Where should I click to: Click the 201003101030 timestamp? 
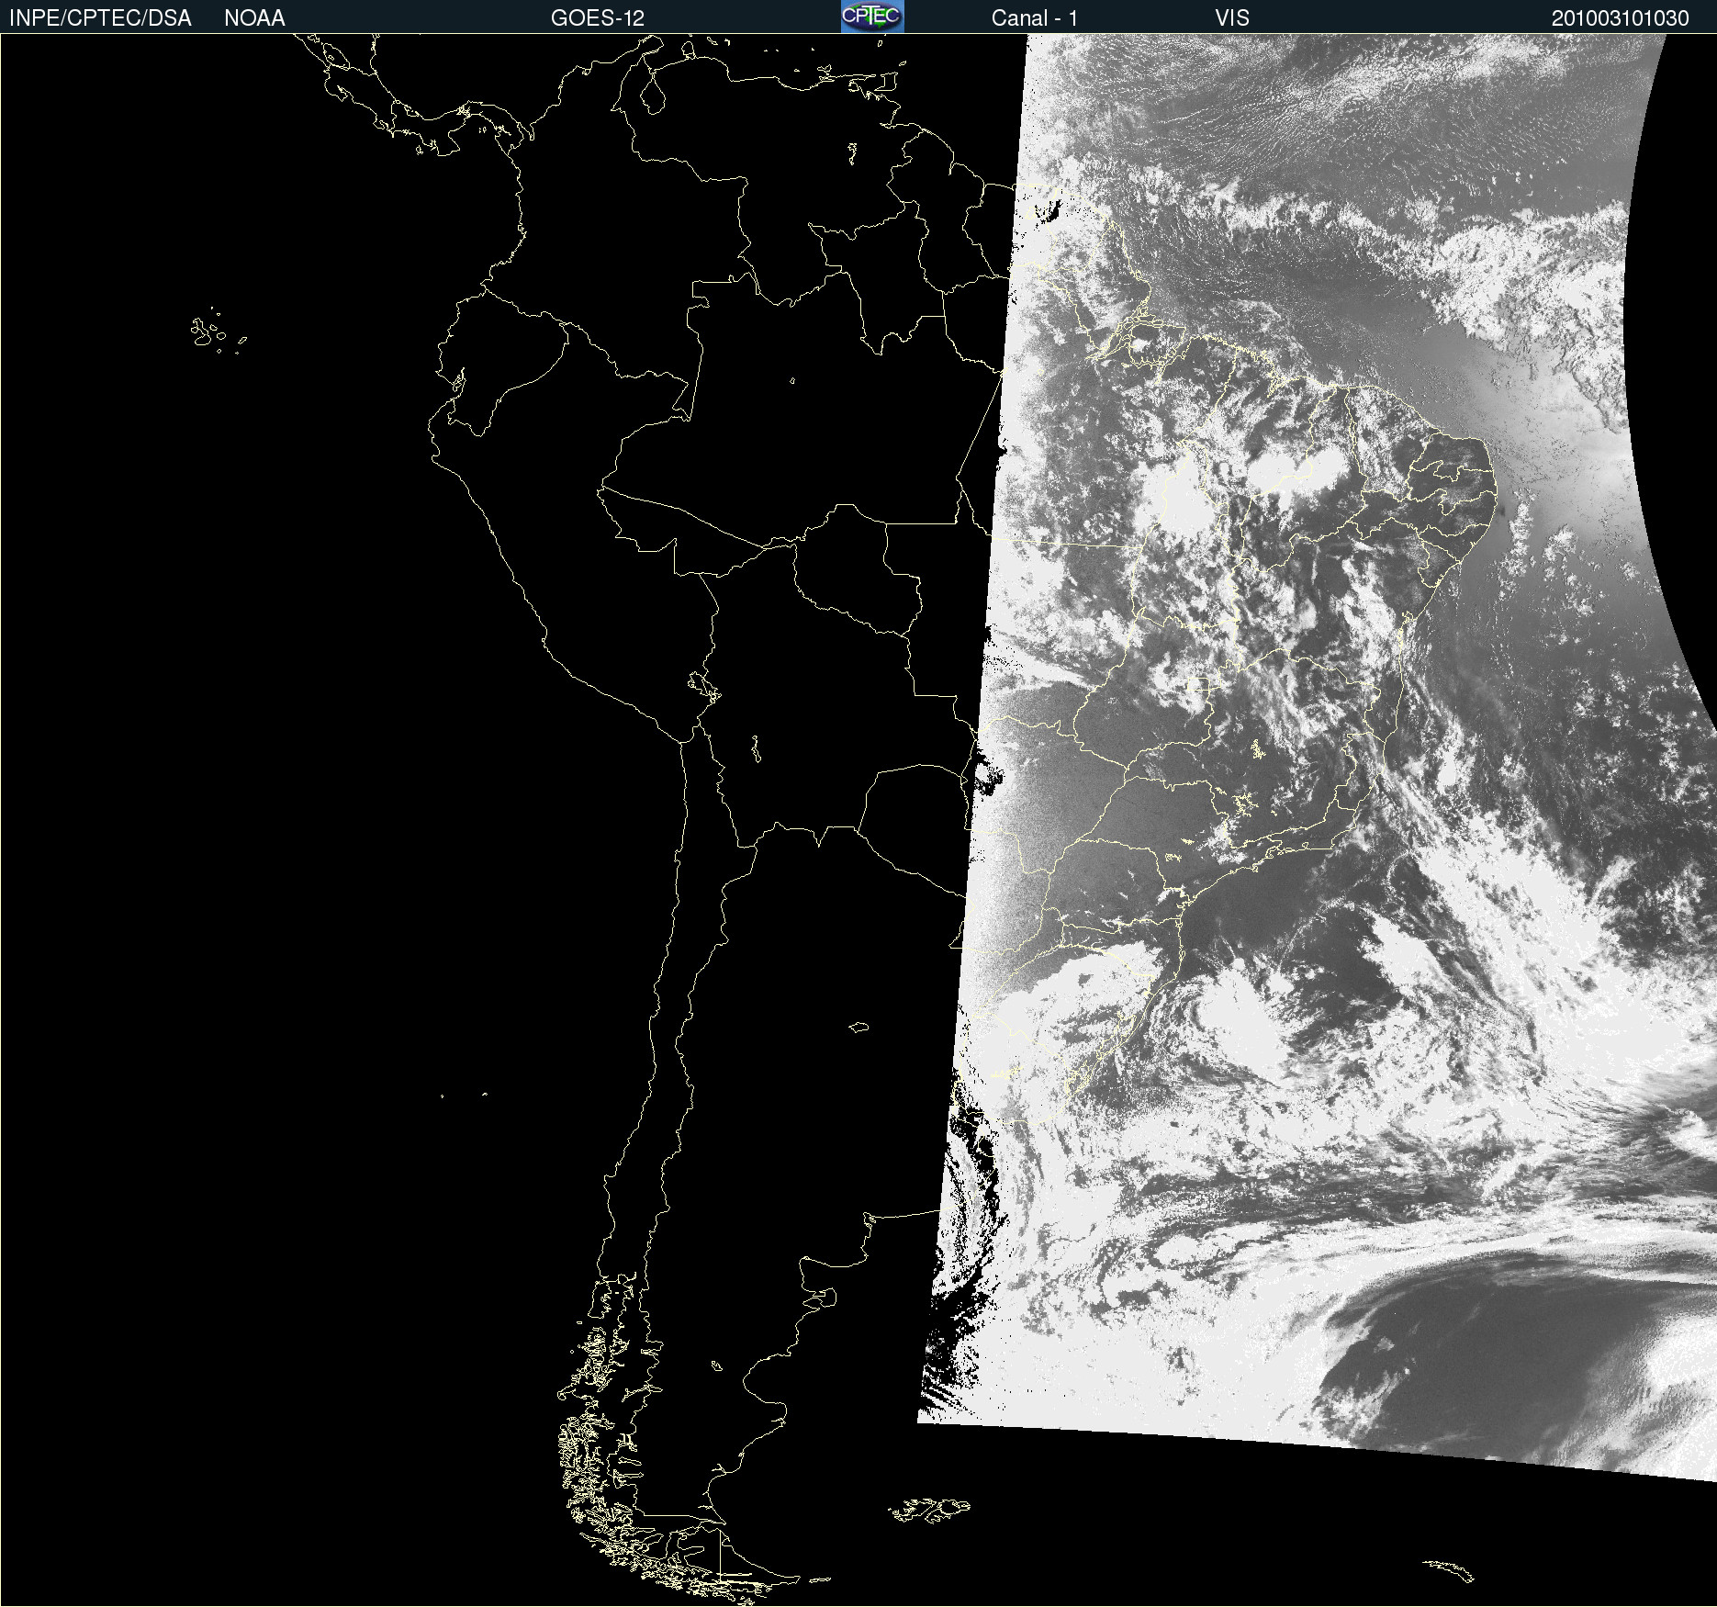1621,18
